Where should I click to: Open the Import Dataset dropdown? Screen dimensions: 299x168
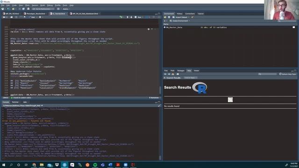(x=181, y=17)
